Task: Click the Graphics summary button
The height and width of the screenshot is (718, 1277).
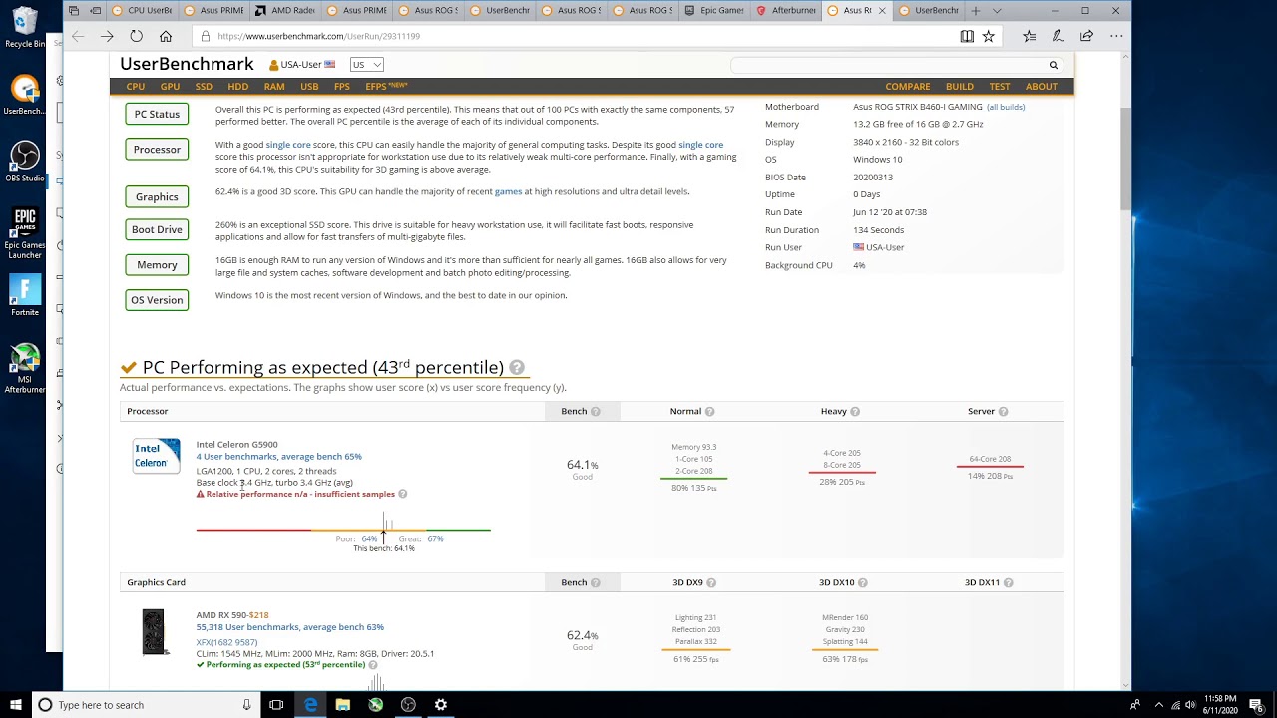Action: pos(157,197)
